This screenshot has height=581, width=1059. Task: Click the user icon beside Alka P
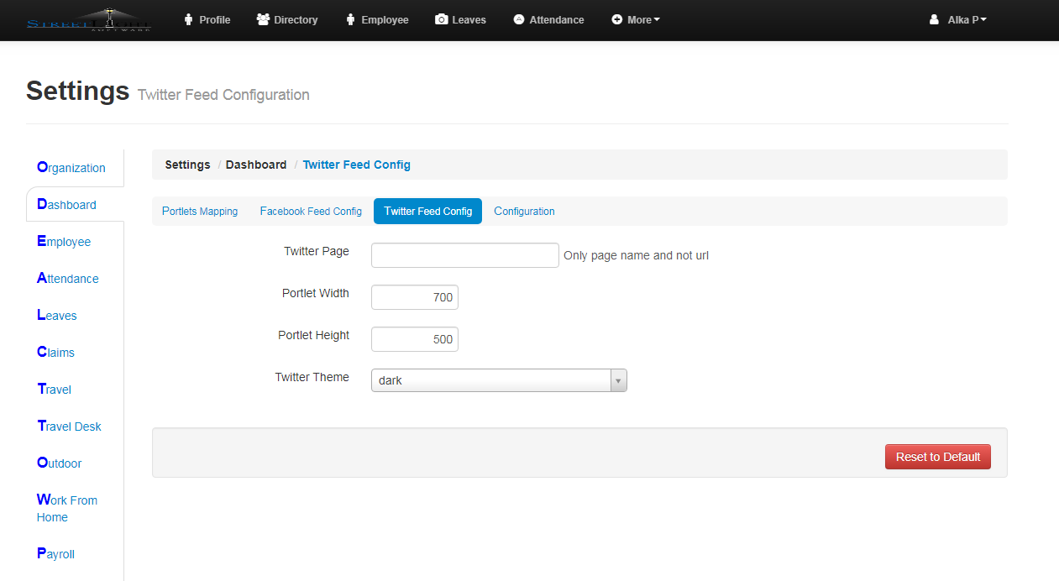point(934,19)
